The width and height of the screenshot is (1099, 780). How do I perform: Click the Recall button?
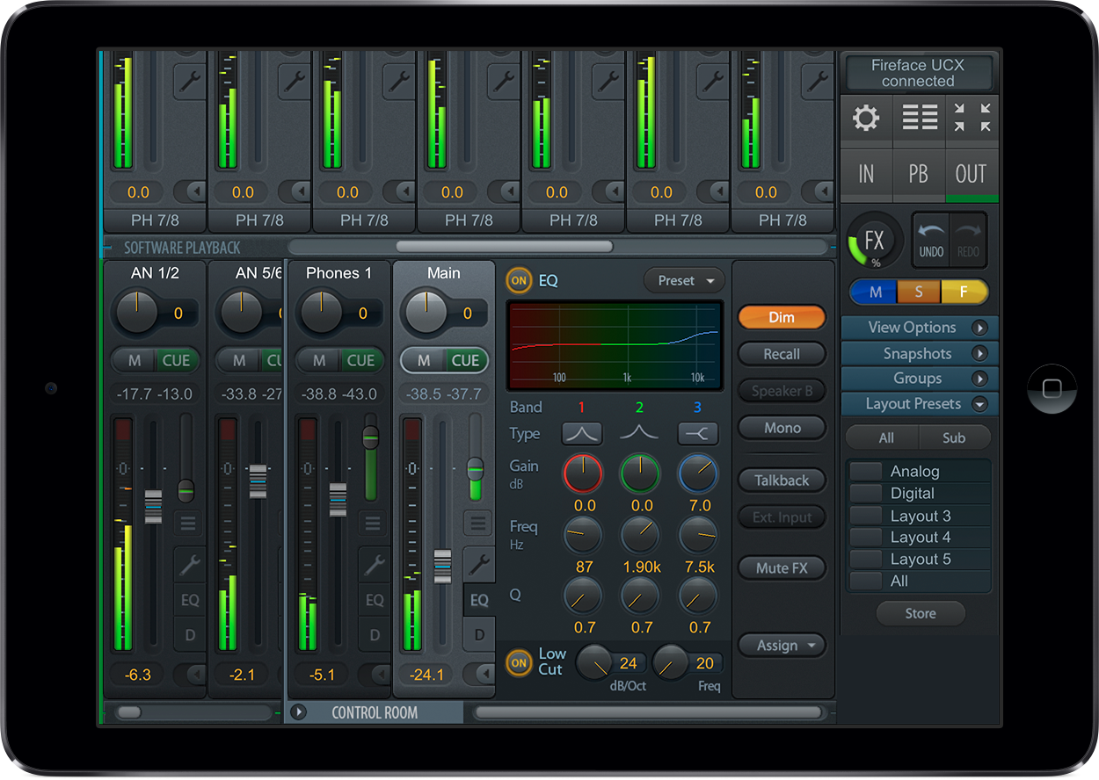pos(782,354)
